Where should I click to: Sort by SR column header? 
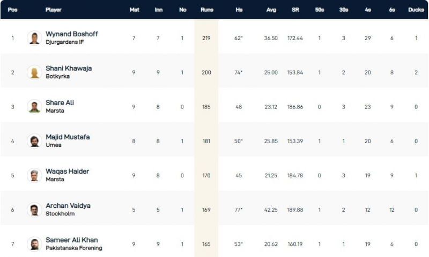point(295,10)
